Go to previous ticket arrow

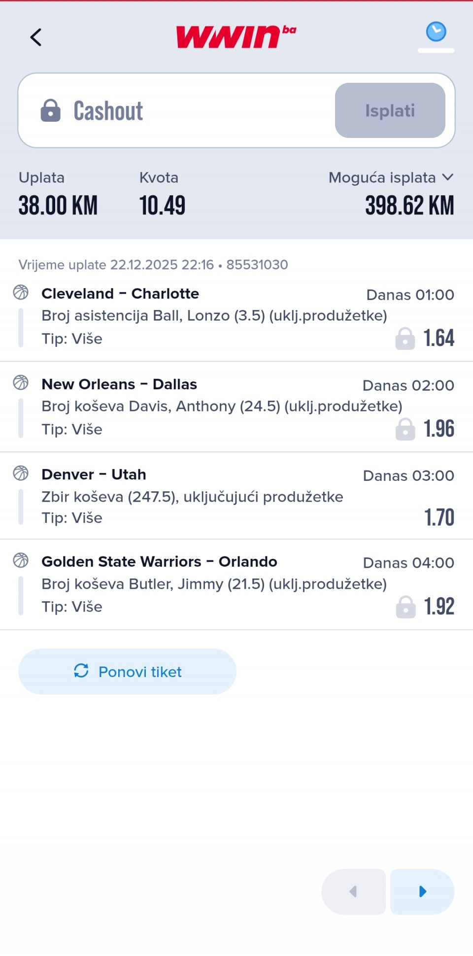353,891
